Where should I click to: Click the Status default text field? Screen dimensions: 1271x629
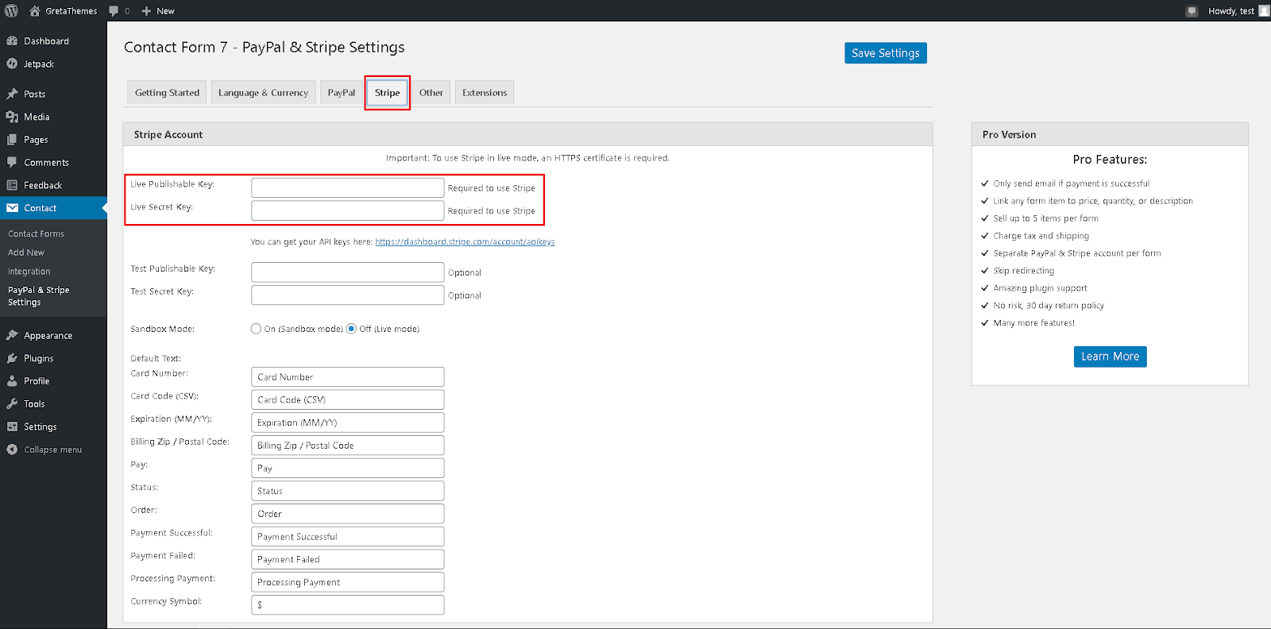348,491
